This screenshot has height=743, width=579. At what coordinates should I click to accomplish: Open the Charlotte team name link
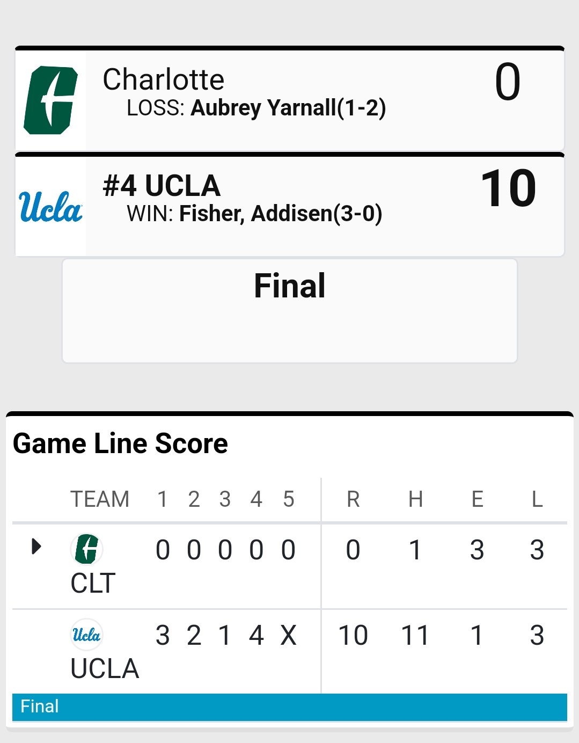[164, 79]
